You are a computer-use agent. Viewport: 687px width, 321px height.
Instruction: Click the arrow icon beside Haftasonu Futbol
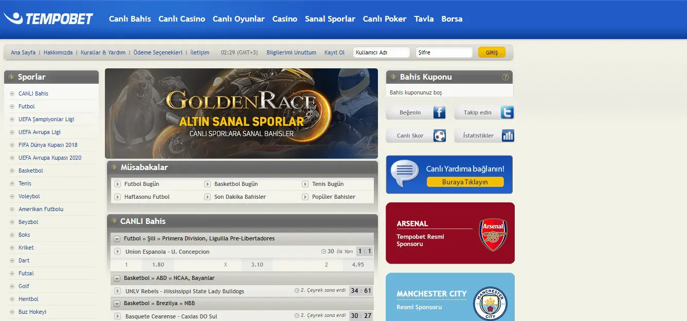point(117,197)
